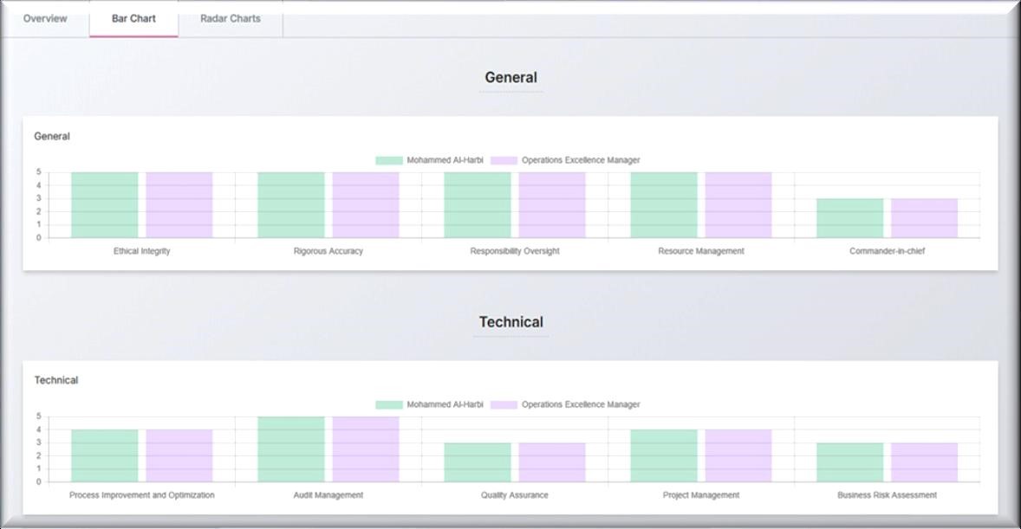This screenshot has width=1021, height=529.
Task: Open the Radar Charts tab
Action: click(231, 18)
